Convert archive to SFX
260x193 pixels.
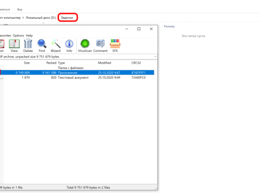pos(115,46)
